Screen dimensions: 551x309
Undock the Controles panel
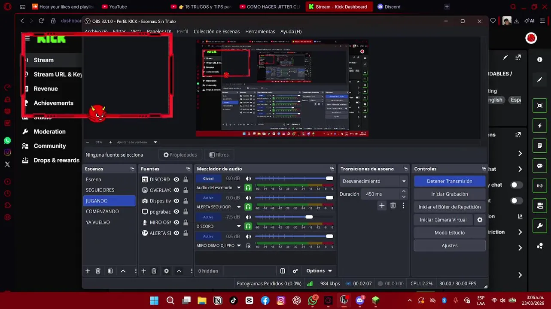click(484, 169)
